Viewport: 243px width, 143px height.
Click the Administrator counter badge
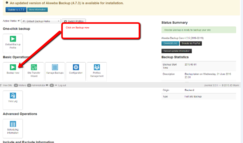tap(29, 85)
